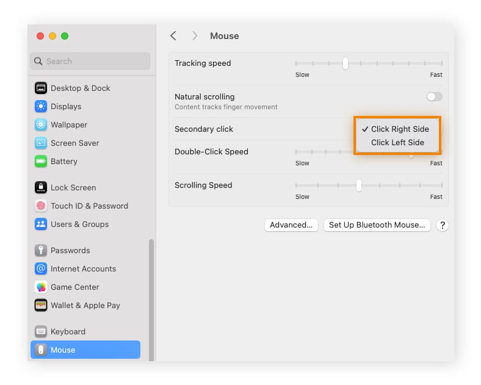The height and width of the screenshot is (385, 481).
Task: Adjust the Scrolling Speed slider
Action: [x=359, y=185]
